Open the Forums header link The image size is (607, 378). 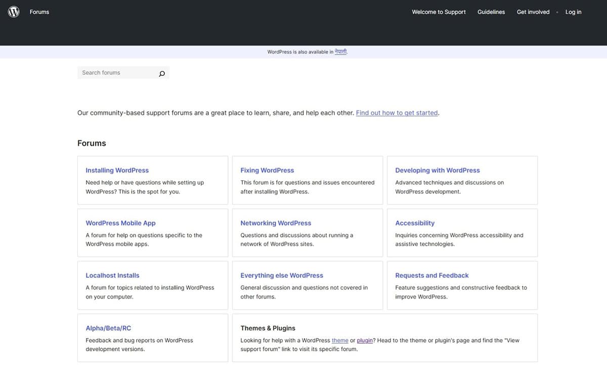pyautogui.click(x=39, y=12)
